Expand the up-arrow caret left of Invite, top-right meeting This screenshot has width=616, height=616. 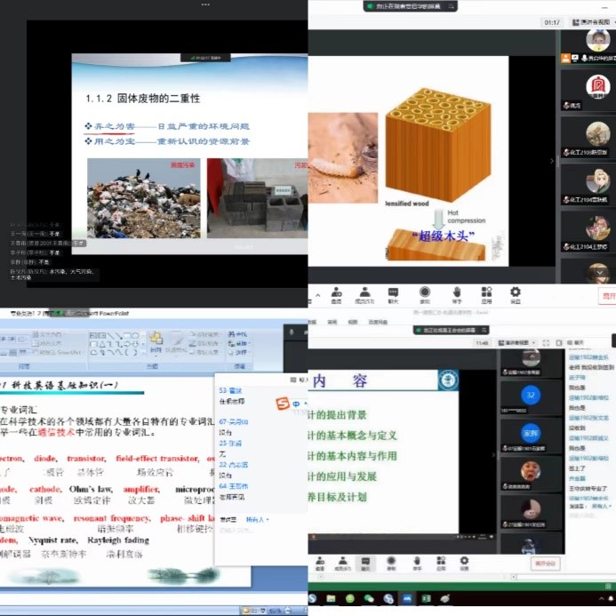click(316, 294)
